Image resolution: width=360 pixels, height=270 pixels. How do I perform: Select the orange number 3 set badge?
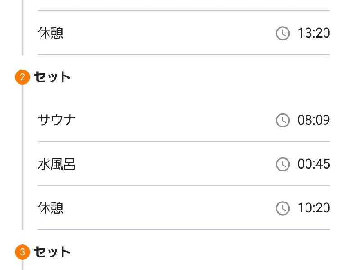tap(22, 252)
